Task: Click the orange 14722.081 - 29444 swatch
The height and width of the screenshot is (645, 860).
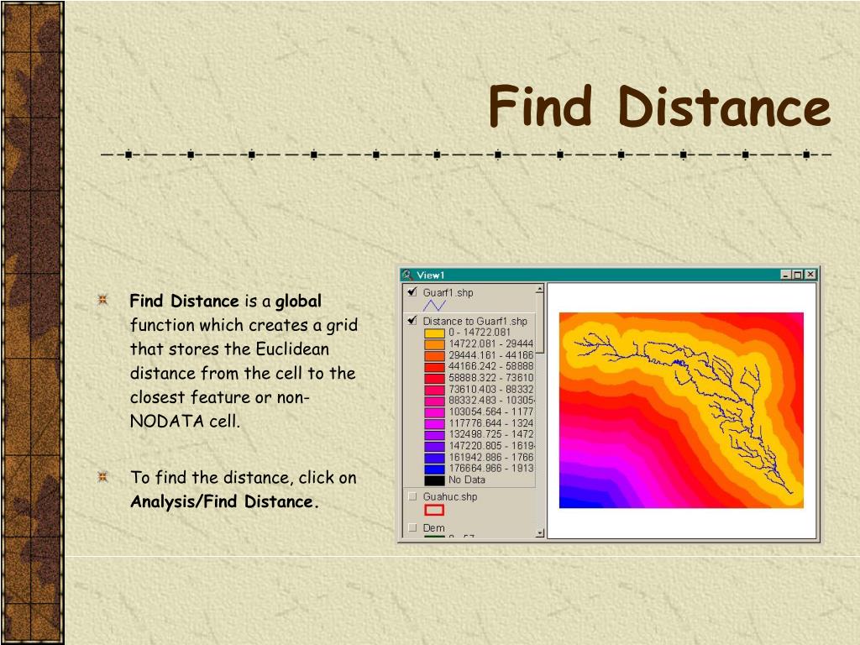Action: [x=434, y=343]
